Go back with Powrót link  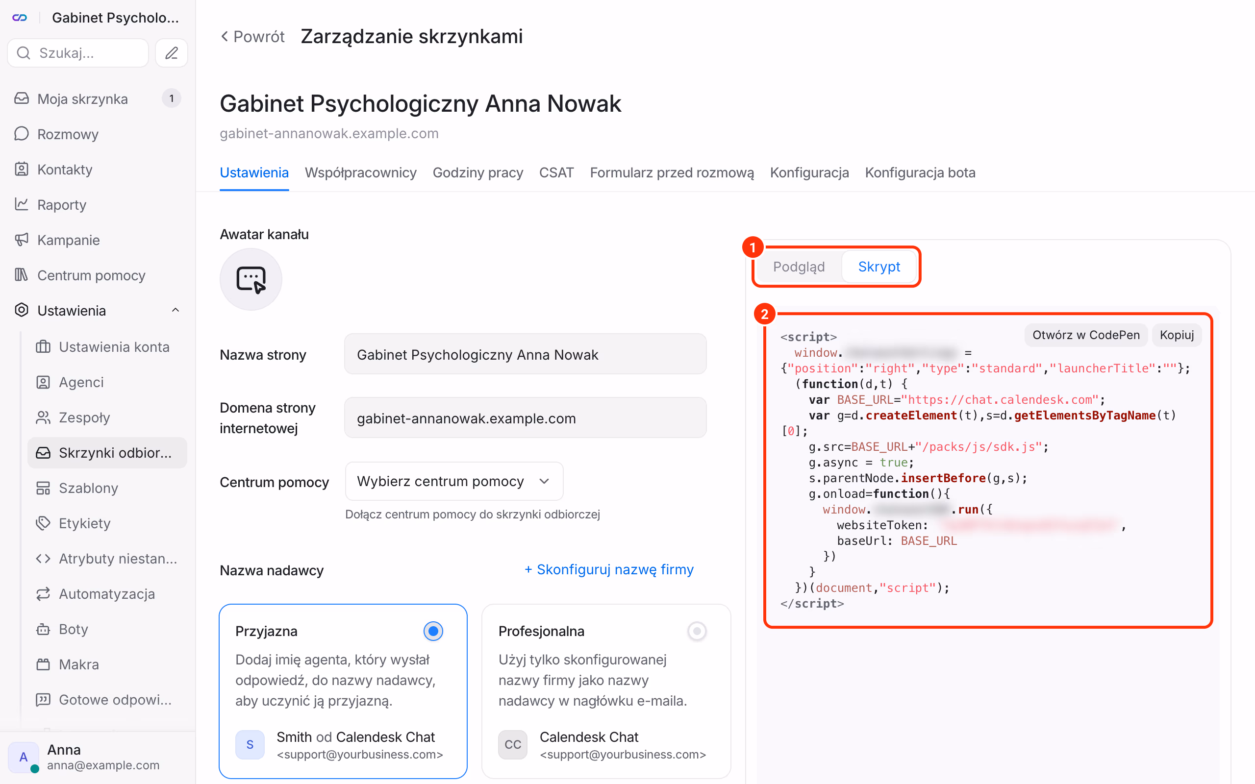[252, 36]
